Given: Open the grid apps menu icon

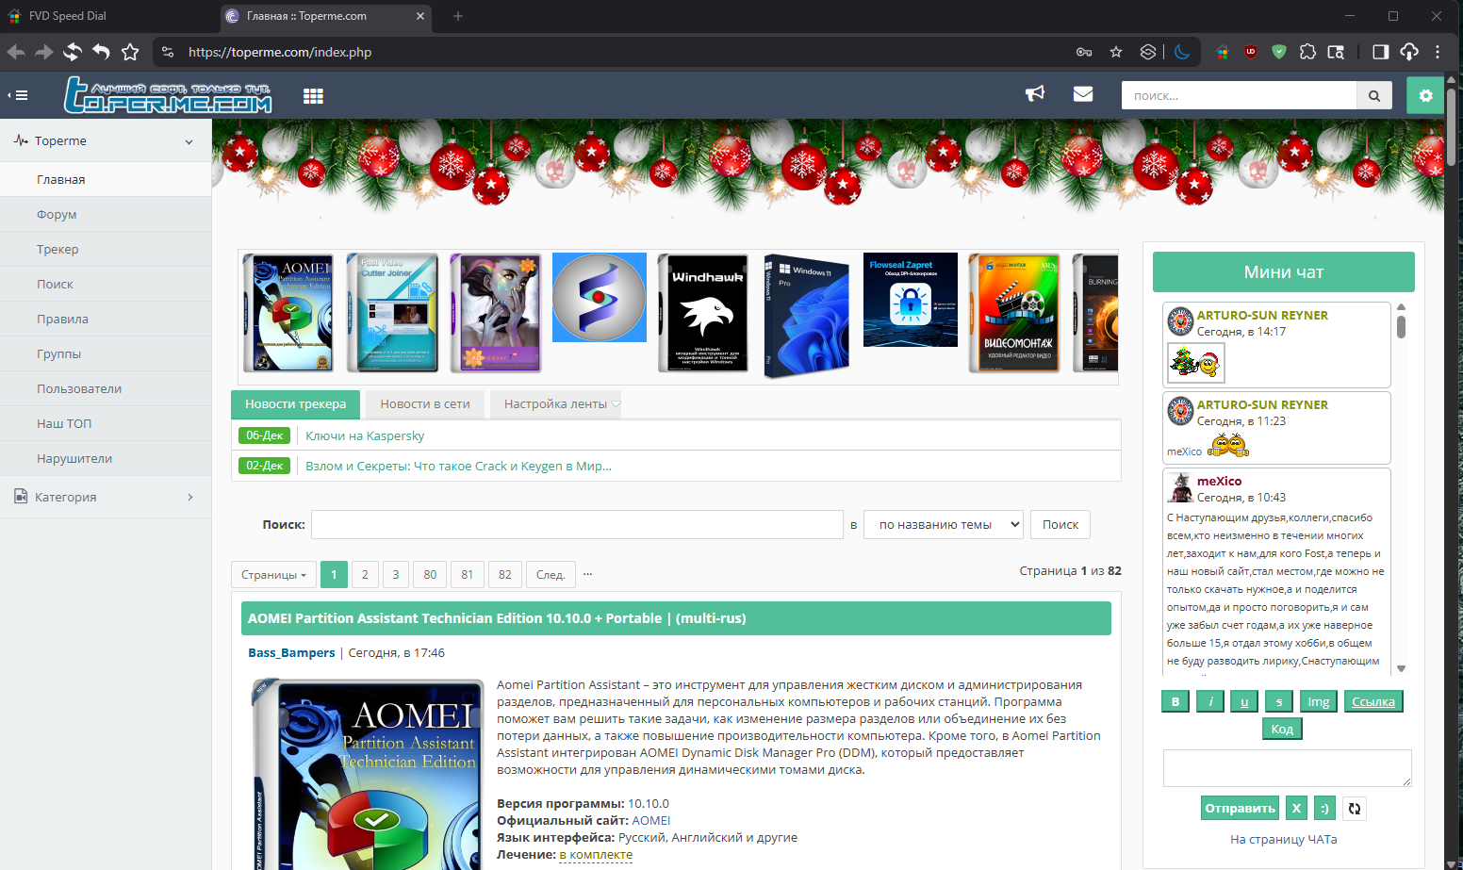Looking at the screenshot, I should pyautogui.click(x=313, y=95).
